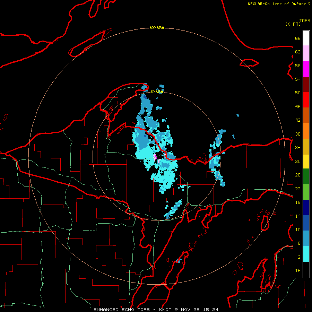
Task: Click the dark green legend swatch
Action: [306, 176]
